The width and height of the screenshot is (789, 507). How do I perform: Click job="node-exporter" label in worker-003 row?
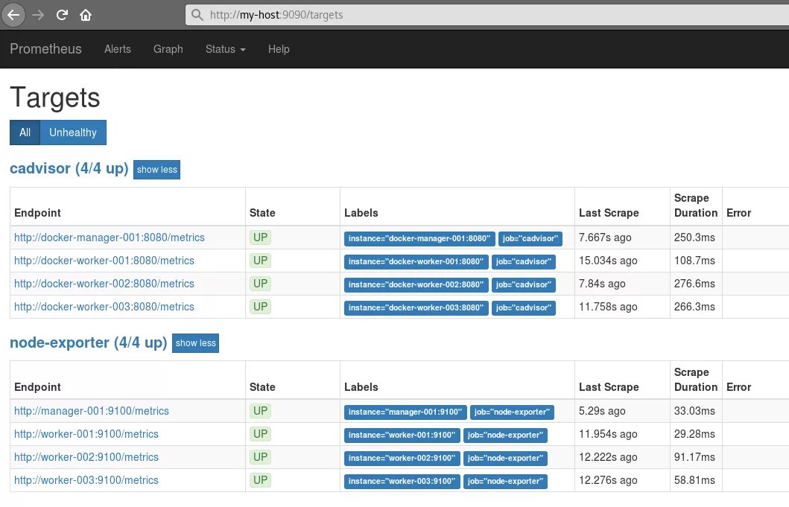point(505,482)
